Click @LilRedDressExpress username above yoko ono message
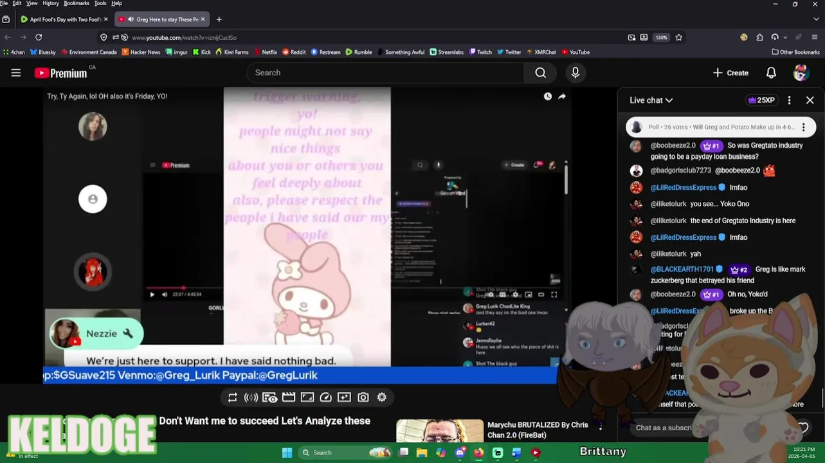Screen dimensions: 825x463 (x=684, y=188)
